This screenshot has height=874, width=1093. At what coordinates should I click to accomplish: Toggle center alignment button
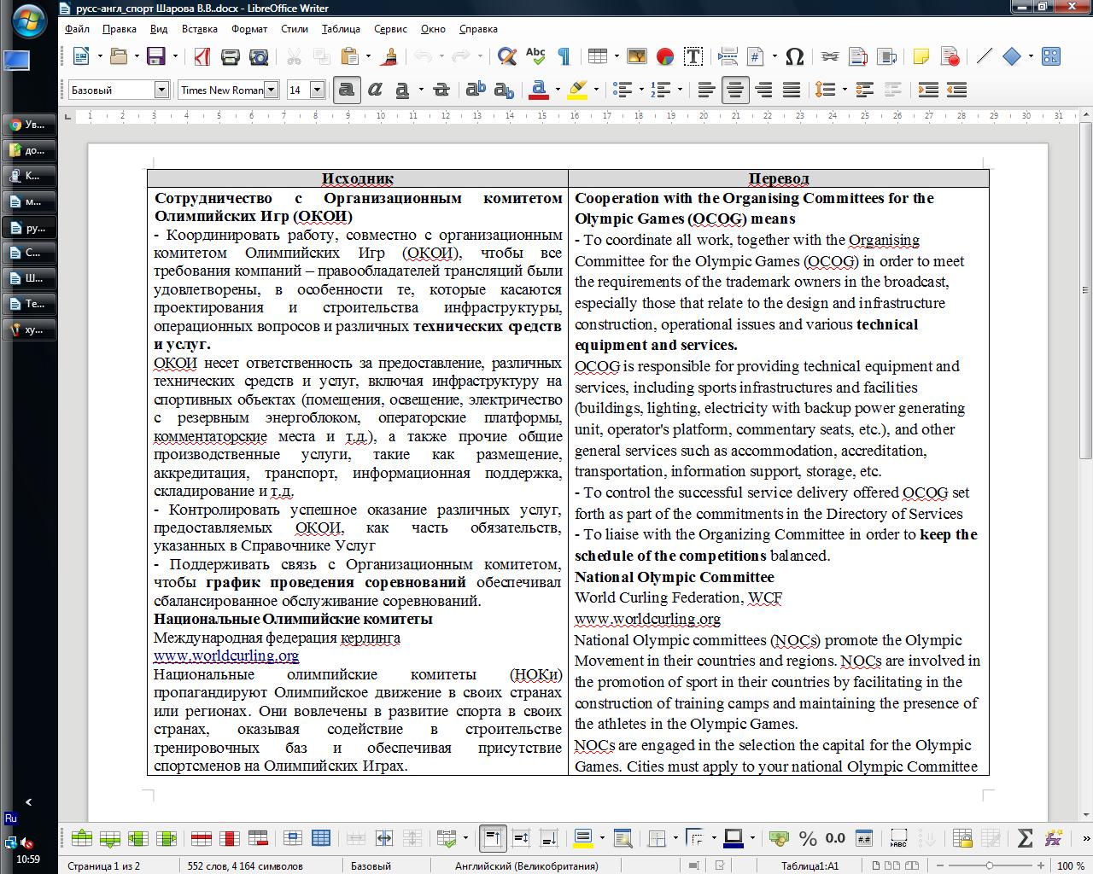pos(734,90)
